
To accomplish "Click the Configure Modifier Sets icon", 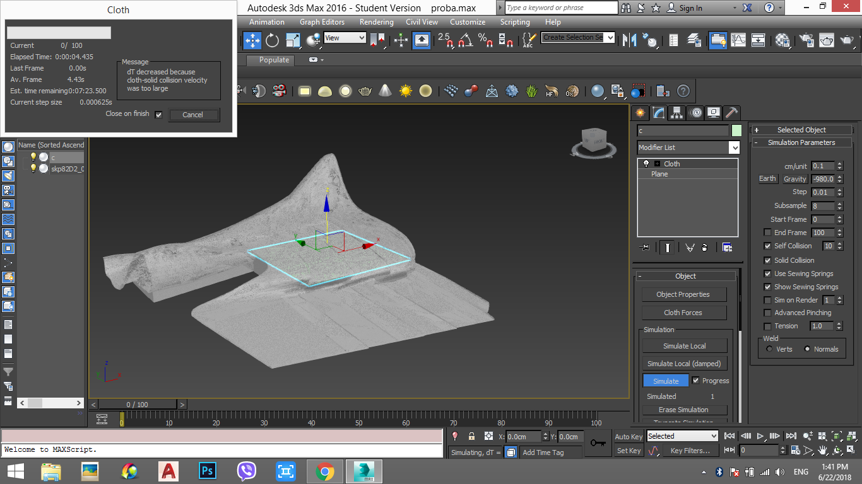I will pyautogui.click(x=727, y=248).
